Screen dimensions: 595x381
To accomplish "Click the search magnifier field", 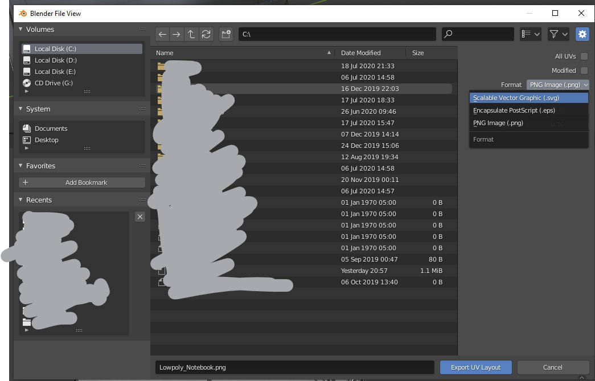I will coord(478,34).
